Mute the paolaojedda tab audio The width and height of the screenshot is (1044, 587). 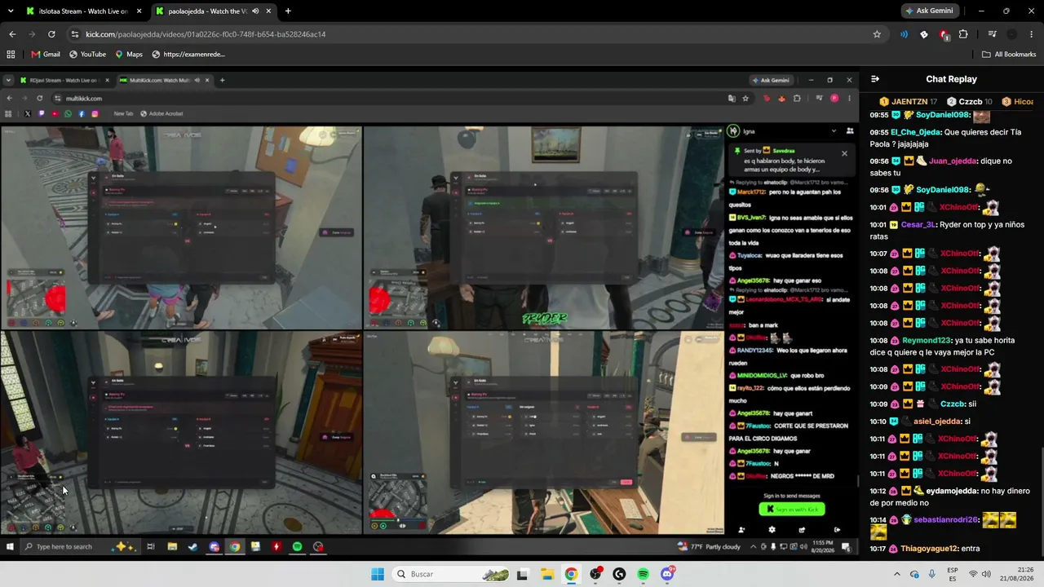[x=255, y=11]
